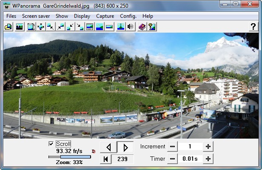Open the Show menu
Image resolution: width=262 pixels, height=170 pixels.
[x=62, y=16]
